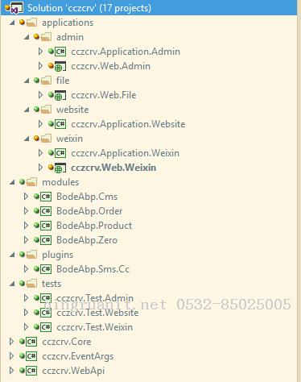Click the applications folder icon

[31, 23]
